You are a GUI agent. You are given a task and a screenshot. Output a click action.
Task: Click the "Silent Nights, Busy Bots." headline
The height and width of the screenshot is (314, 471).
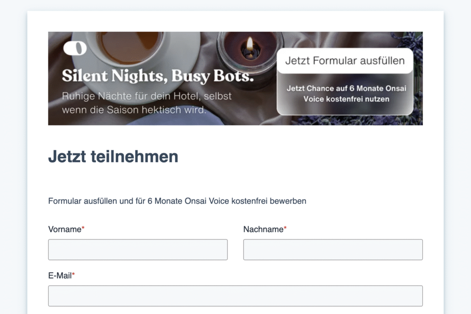[x=158, y=76]
